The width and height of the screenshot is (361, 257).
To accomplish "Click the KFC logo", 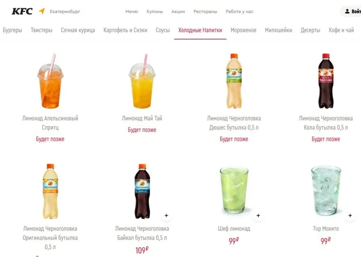I will tap(22, 11).
